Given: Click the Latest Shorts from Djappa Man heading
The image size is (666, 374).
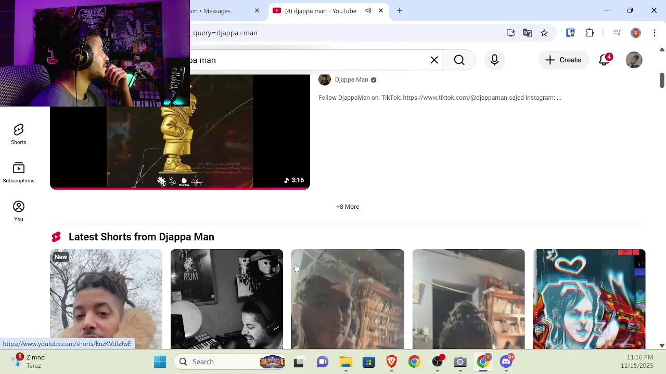Looking at the screenshot, I should coord(141,237).
